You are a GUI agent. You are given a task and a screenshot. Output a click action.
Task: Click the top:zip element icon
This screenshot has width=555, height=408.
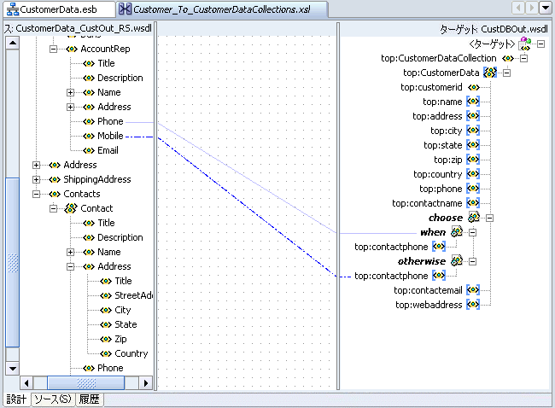click(x=473, y=160)
